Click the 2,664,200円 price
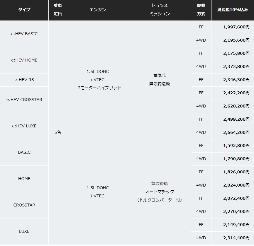The height and width of the screenshot is (246, 254). 236,132
